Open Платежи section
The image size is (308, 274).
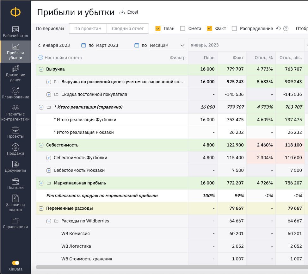click(15, 184)
